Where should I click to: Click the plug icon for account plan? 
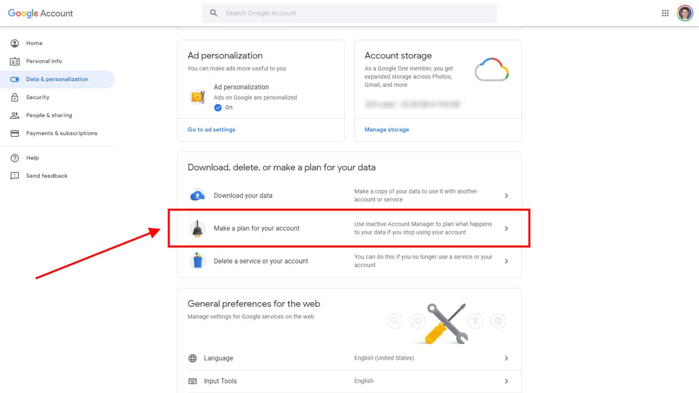(x=197, y=228)
